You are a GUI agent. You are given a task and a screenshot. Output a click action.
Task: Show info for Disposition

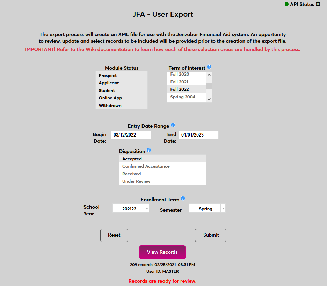(149, 150)
